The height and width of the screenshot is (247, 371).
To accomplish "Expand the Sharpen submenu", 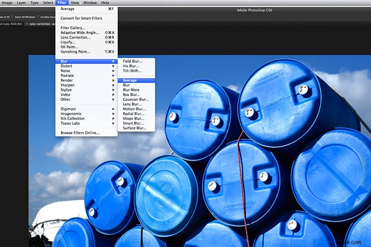I will (87, 85).
